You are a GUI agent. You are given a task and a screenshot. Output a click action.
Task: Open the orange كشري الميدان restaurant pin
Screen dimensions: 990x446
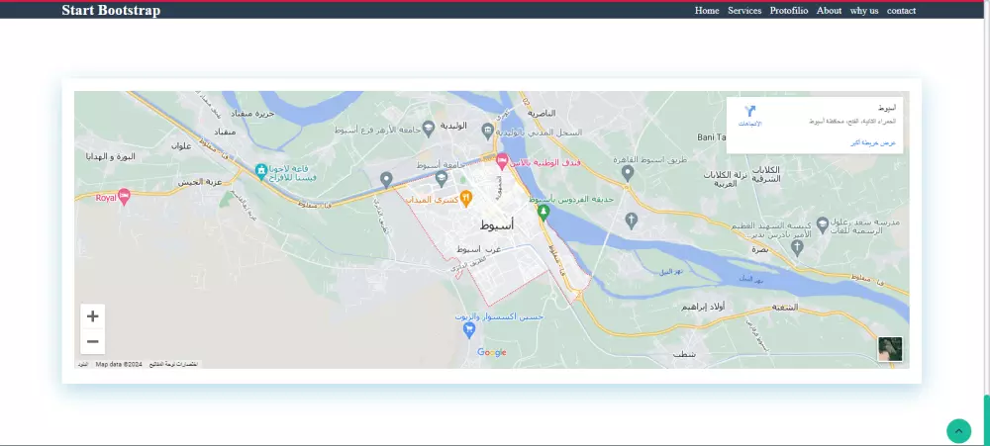(x=466, y=200)
